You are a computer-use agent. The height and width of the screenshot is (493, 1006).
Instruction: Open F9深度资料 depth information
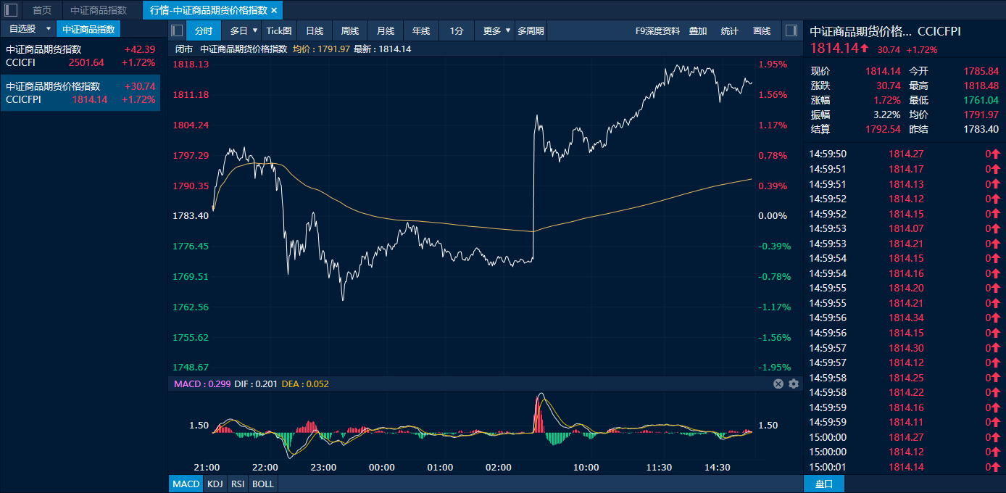pos(657,30)
